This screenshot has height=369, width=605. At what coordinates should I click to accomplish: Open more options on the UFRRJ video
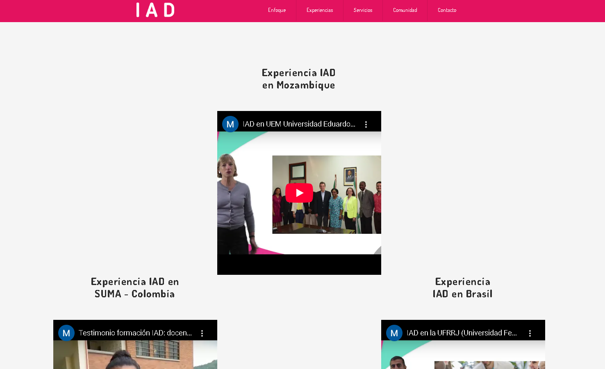click(530, 333)
